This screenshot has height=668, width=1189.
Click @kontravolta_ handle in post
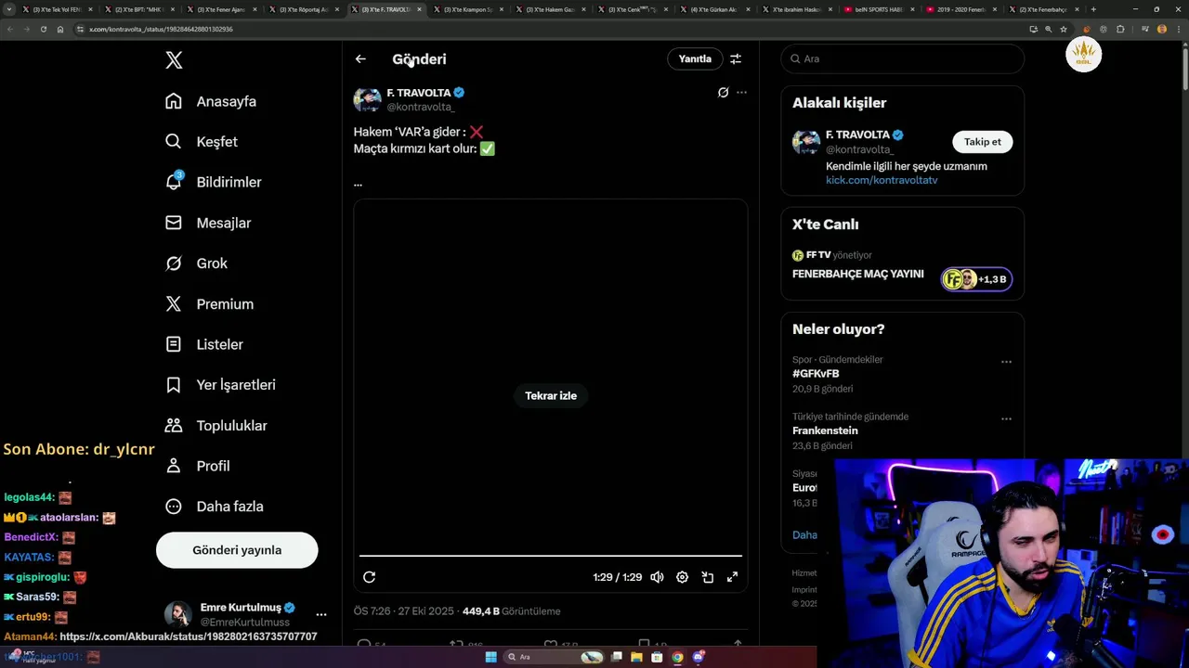coord(421,108)
